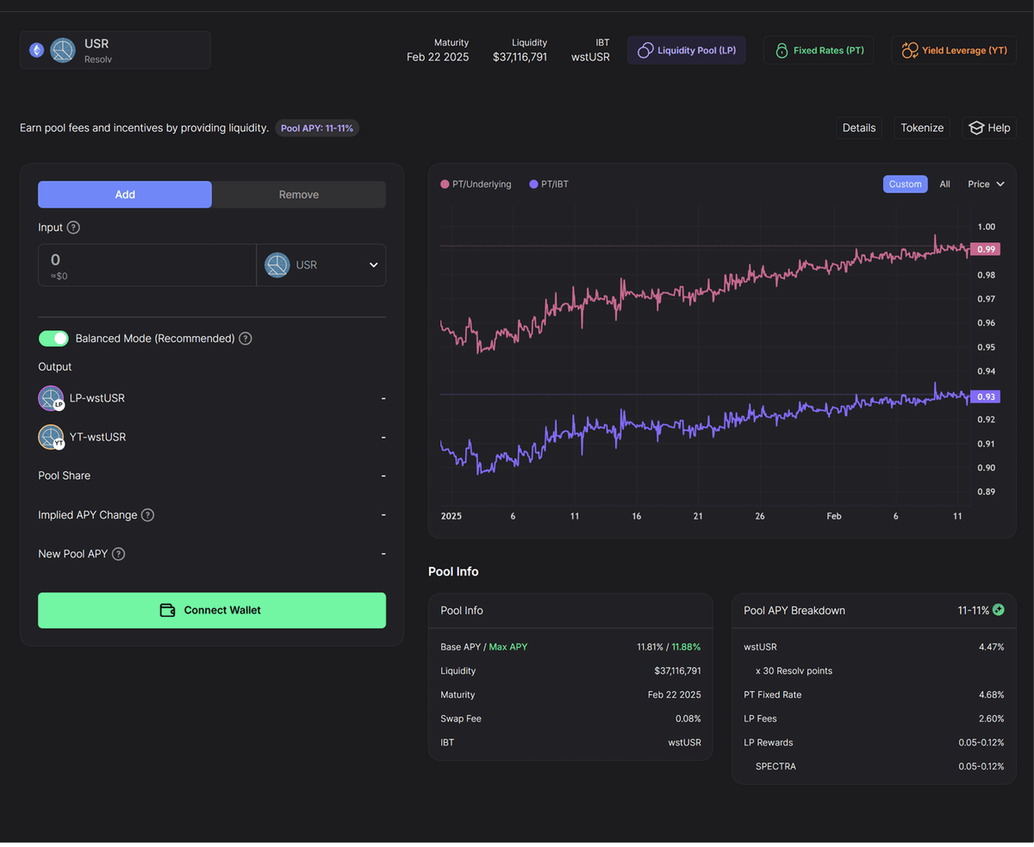Click the LP-wstUSR token icon under Output
Screen dimensions: 1034x847
click(51, 398)
